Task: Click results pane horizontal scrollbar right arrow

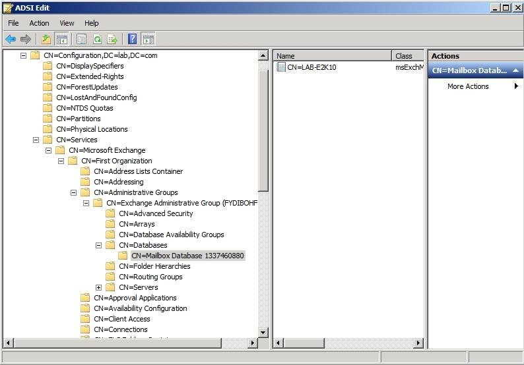Action: 418,343
